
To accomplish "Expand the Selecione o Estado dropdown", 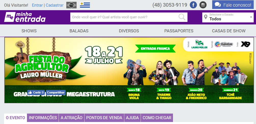I will [228, 17].
